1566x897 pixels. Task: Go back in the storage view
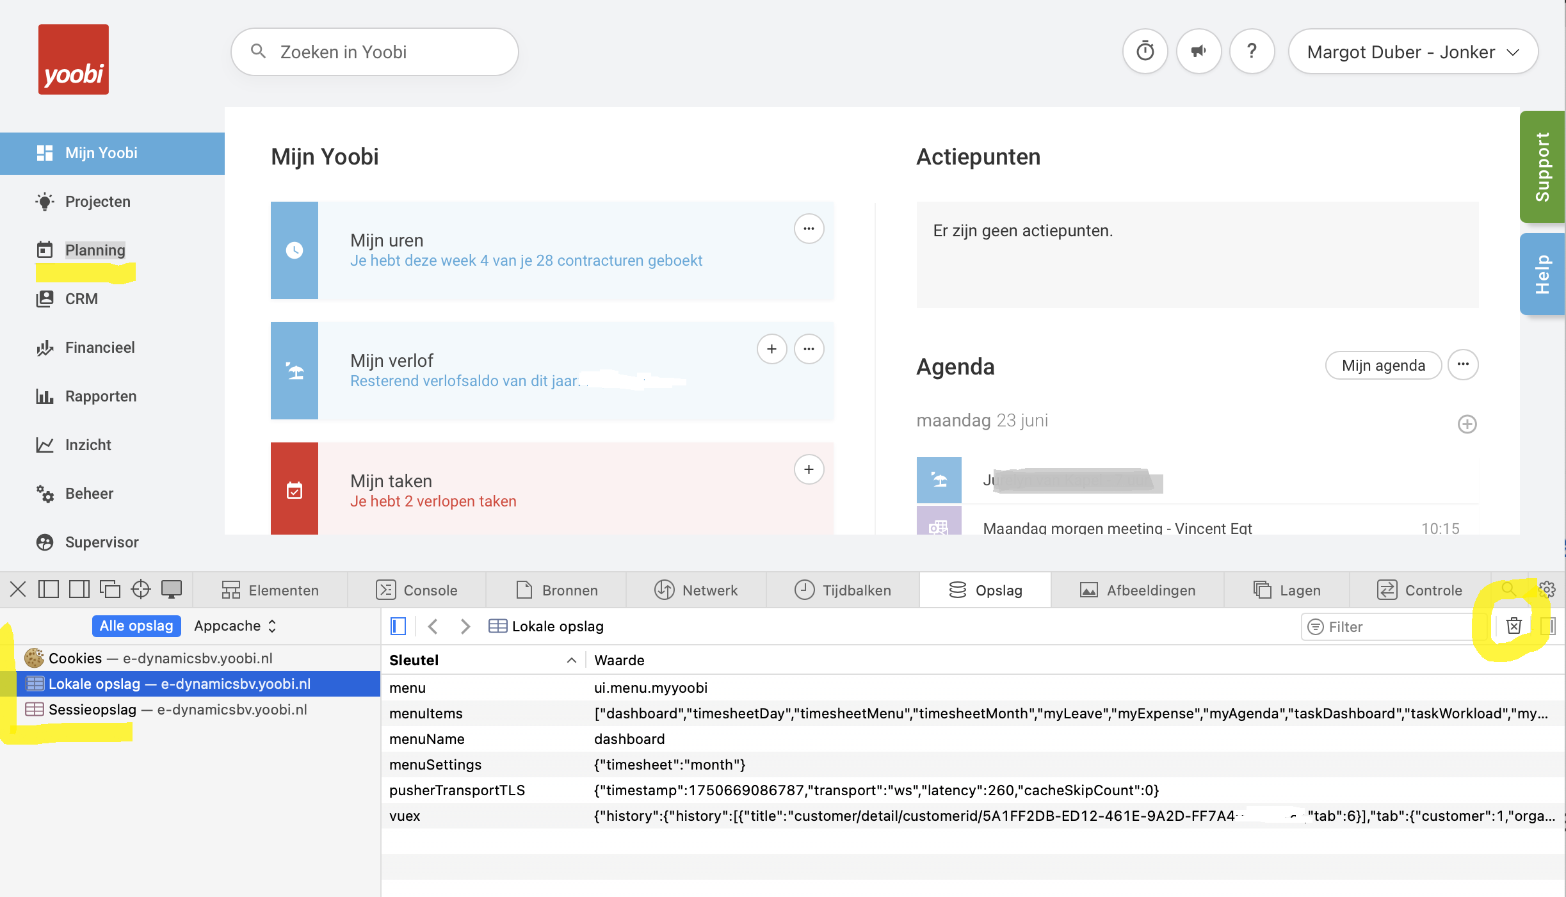[x=433, y=626]
